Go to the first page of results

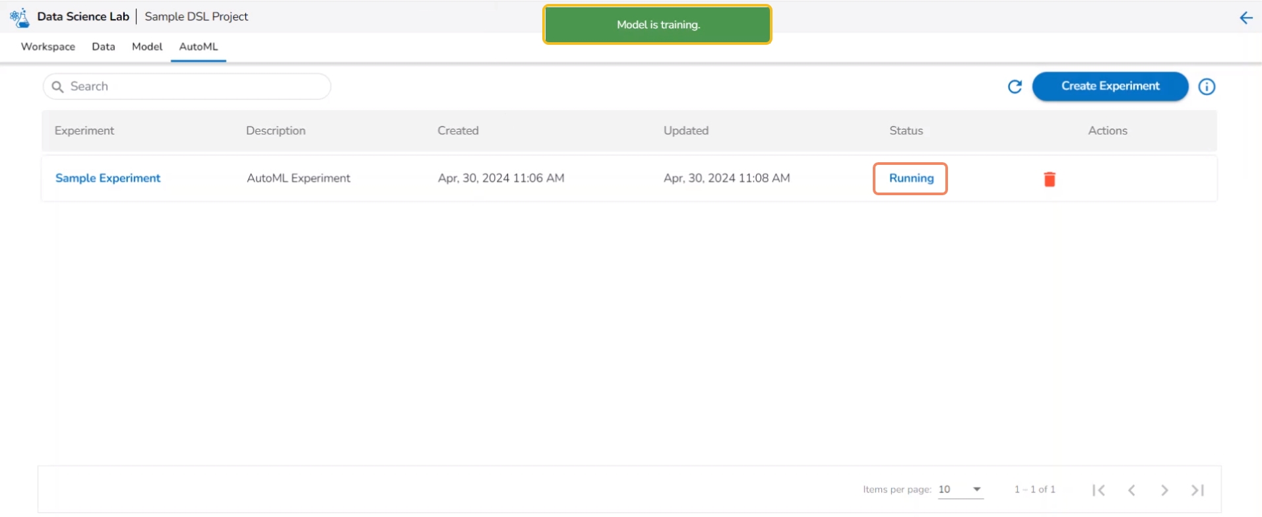tap(1098, 490)
